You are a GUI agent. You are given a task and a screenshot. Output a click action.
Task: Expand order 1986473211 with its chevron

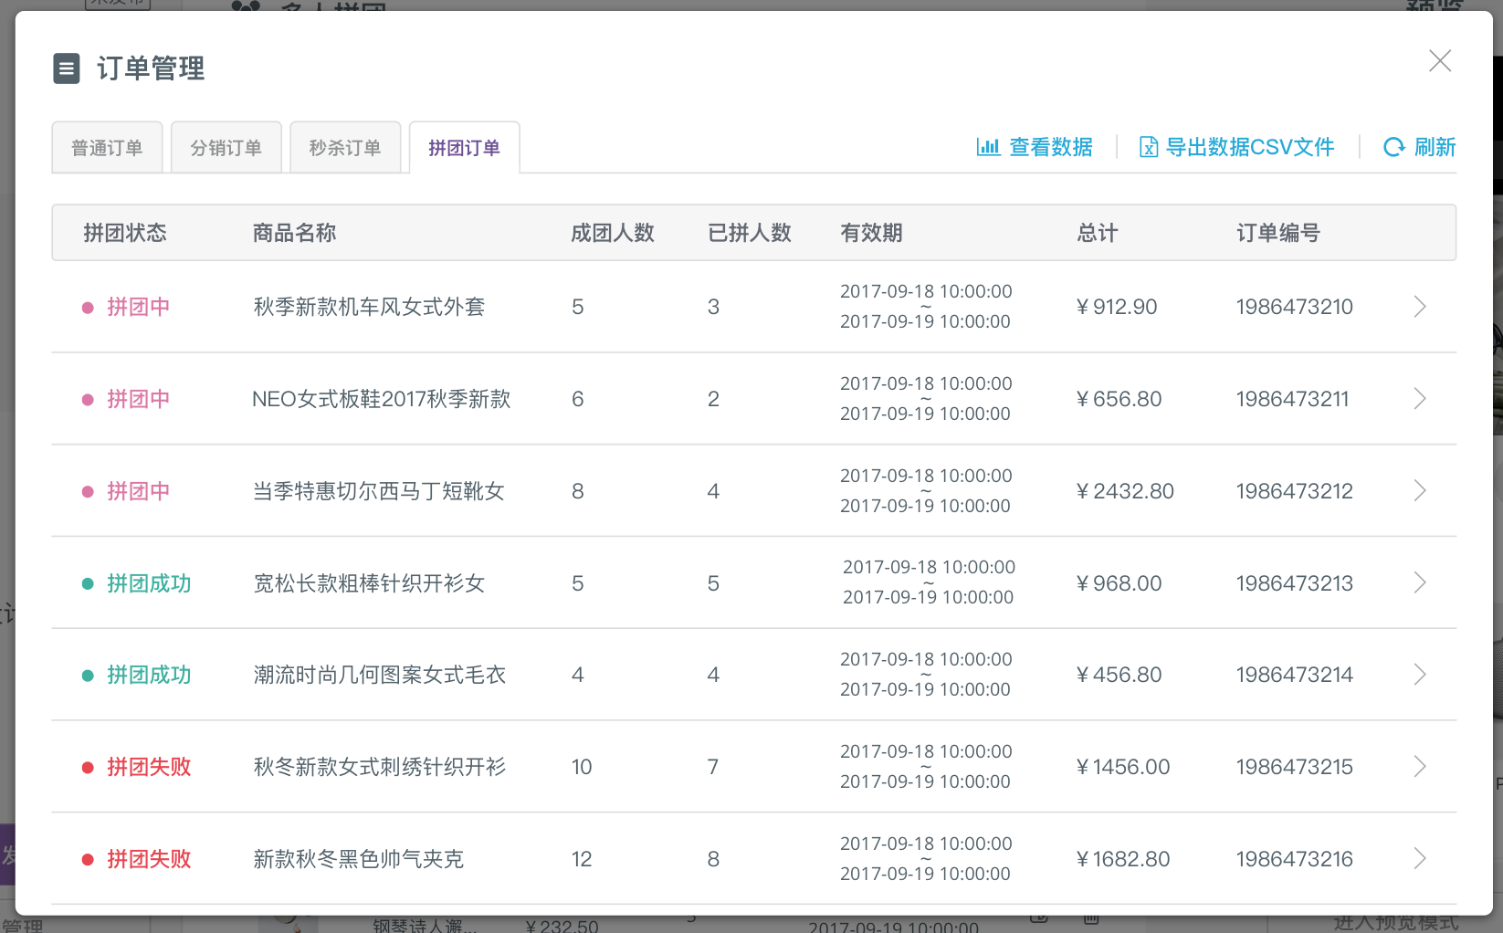1420,399
